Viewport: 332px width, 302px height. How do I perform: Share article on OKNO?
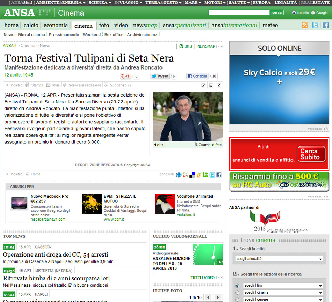[x=186, y=175]
